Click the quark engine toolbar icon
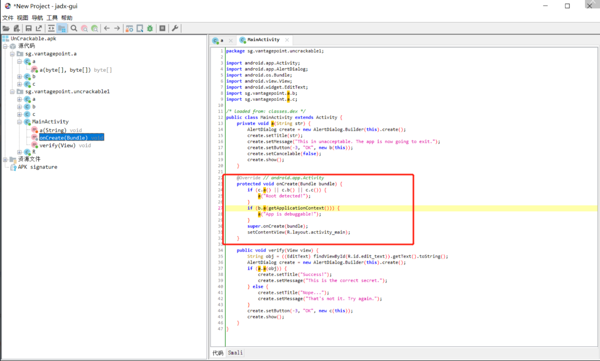 140,28
